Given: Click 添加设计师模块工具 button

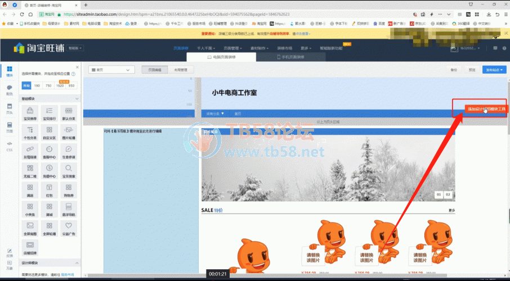Looking at the screenshot, I should (486, 109).
